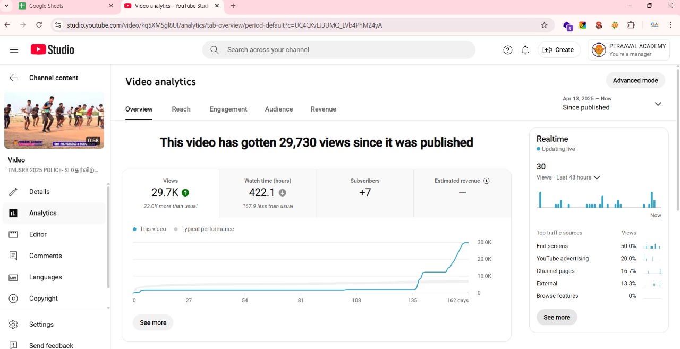
Task: Expand the Since published date range dropdown
Action: point(658,104)
